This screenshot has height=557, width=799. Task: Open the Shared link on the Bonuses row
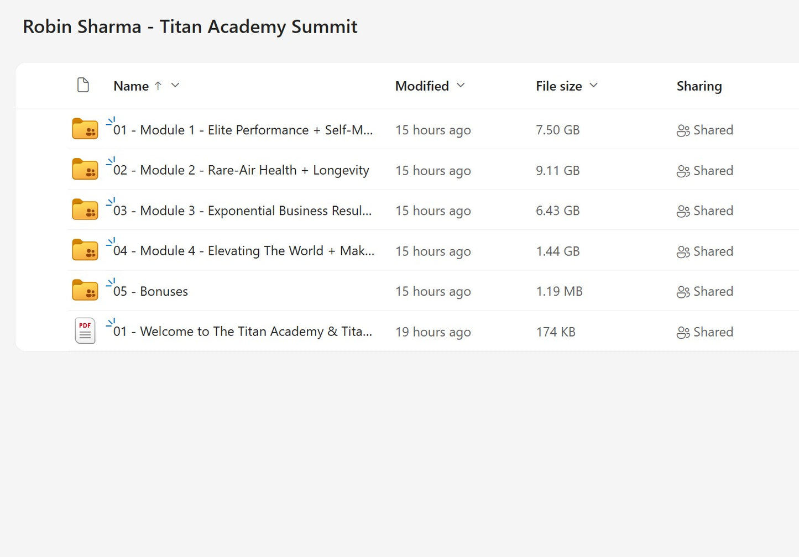(x=713, y=291)
